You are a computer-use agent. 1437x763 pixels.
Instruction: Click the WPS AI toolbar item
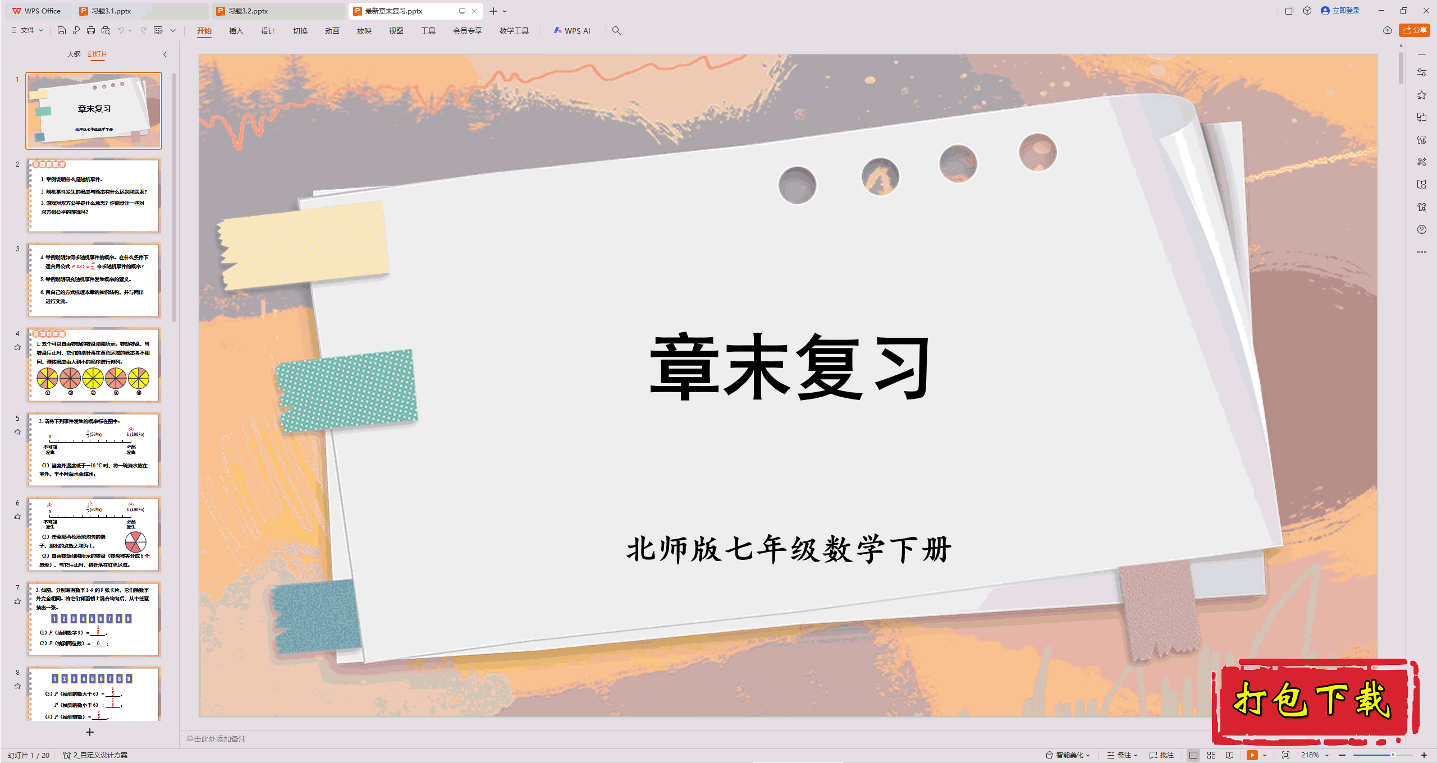[572, 30]
